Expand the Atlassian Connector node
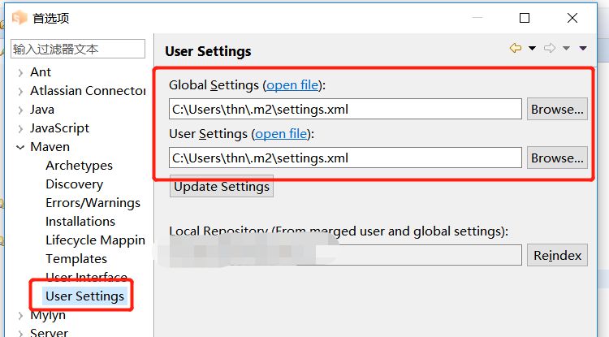 pyautogui.click(x=20, y=91)
